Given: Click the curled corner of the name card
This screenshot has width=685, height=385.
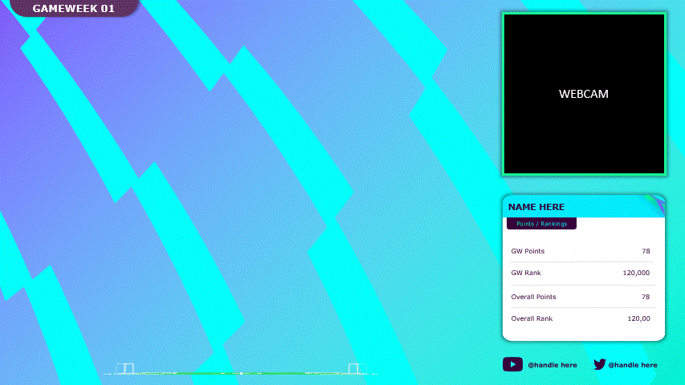Looking at the screenshot, I should (654, 203).
